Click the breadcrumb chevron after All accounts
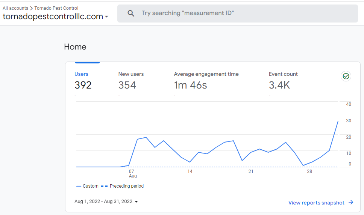This screenshot has width=364, height=215. pyautogui.click(x=31, y=8)
